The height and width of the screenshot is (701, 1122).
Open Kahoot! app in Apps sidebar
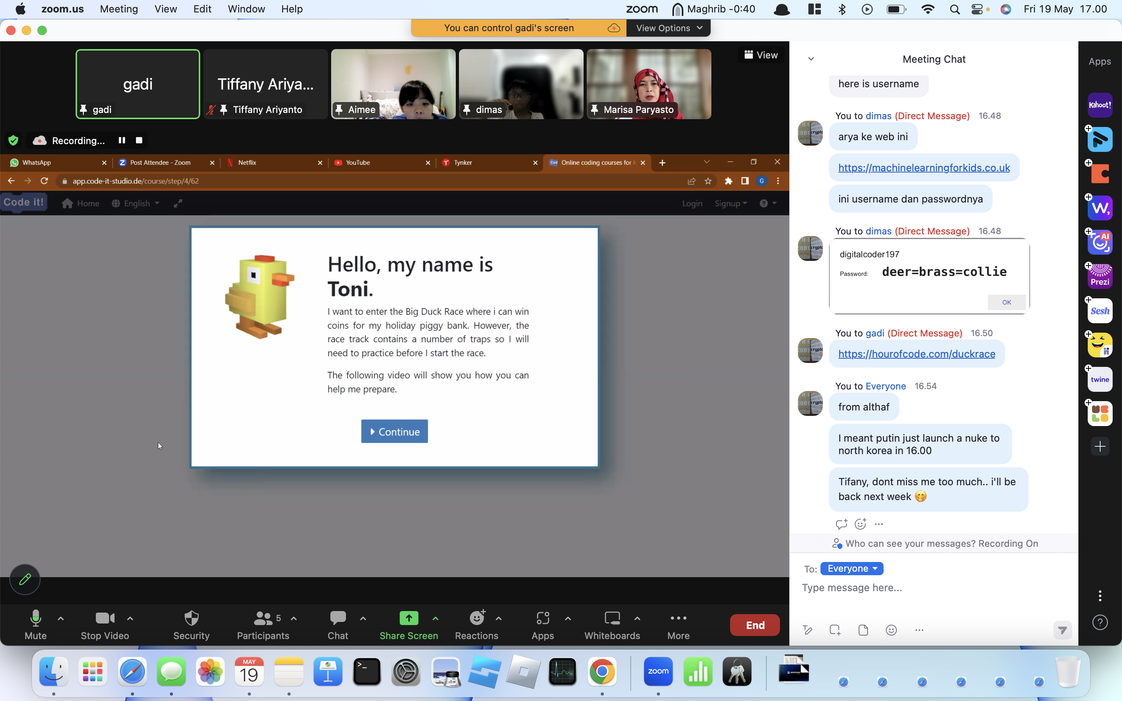coord(1100,105)
